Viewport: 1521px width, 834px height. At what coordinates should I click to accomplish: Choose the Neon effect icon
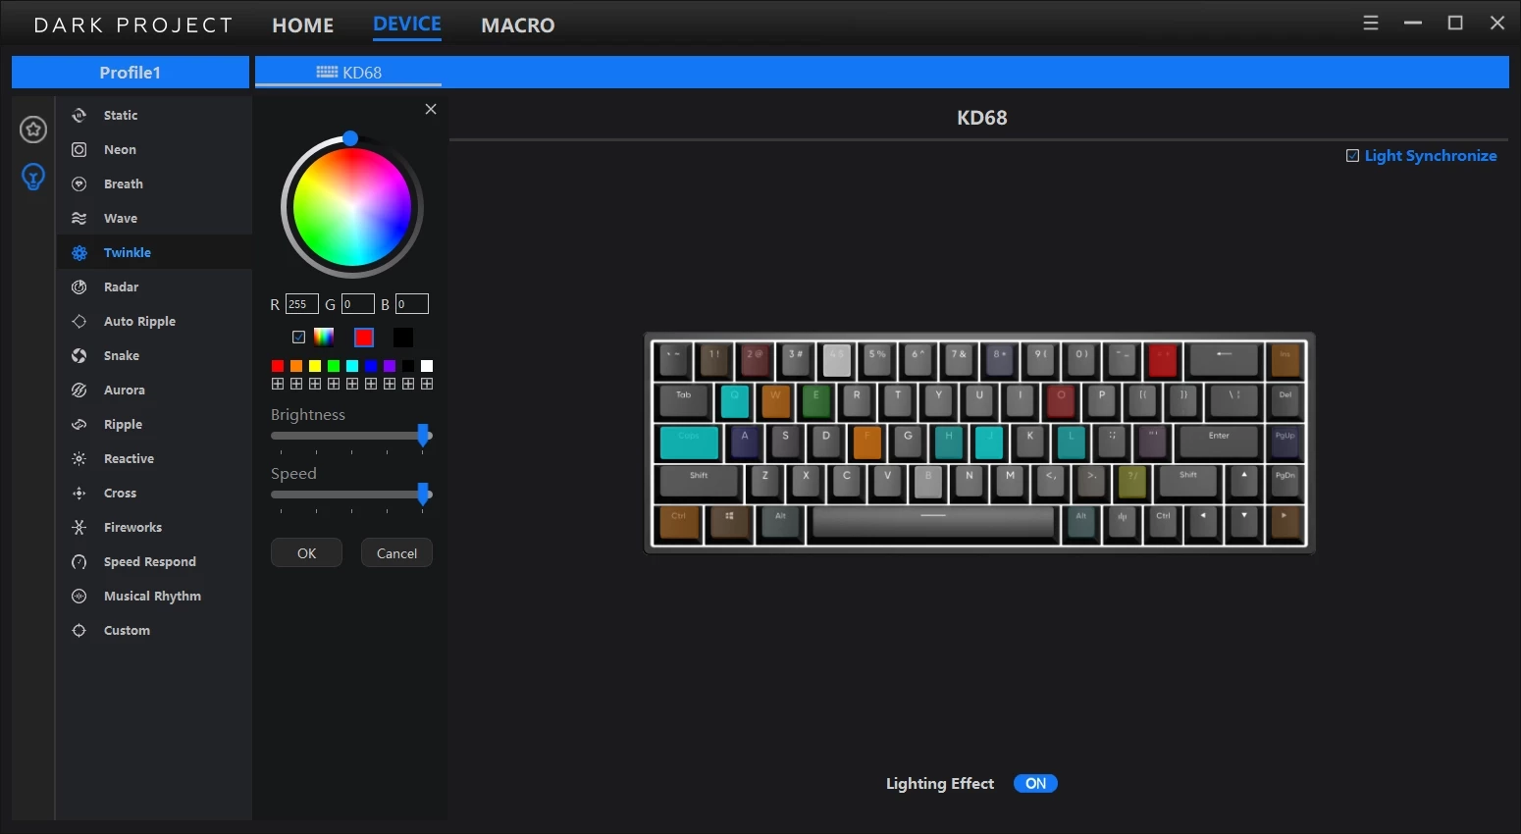click(x=79, y=149)
